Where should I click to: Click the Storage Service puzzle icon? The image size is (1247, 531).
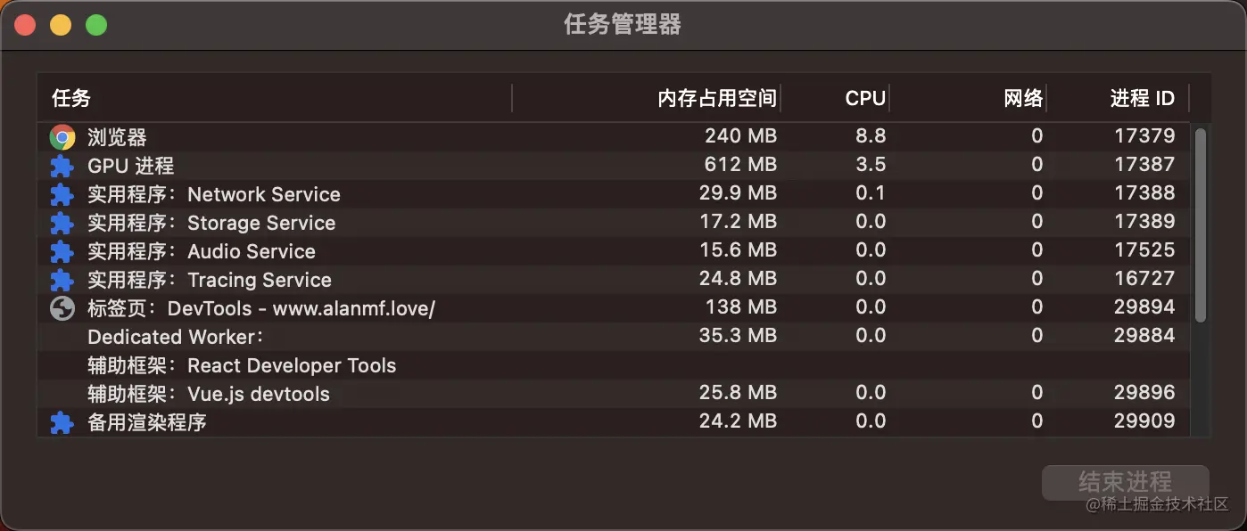62,223
